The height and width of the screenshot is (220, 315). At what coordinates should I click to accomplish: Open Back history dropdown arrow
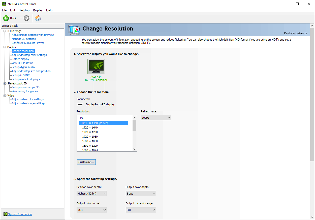click(21, 18)
